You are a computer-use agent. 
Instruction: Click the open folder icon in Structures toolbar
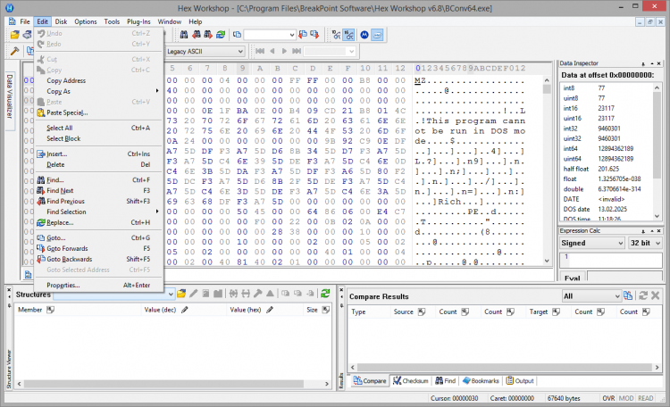pos(181,294)
